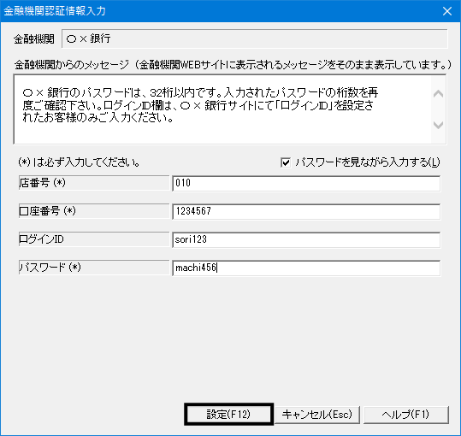
Task: Click the 設定(F12) button
Action: [x=228, y=415]
